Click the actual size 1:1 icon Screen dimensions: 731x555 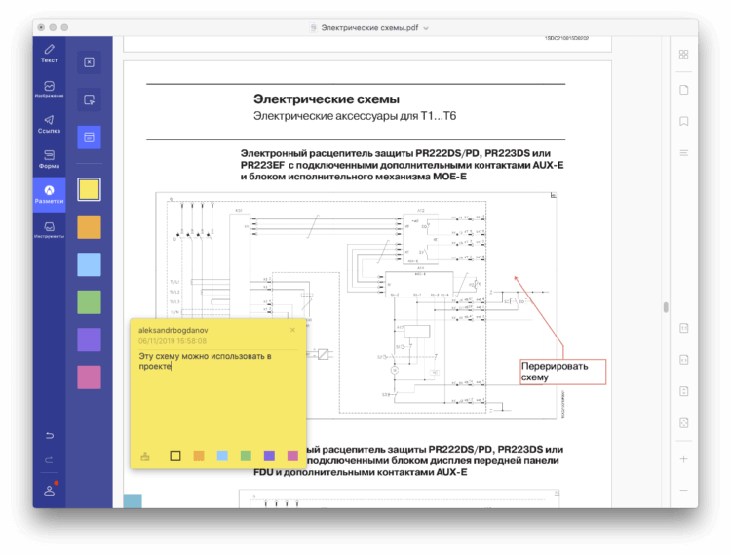pos(684,328)
